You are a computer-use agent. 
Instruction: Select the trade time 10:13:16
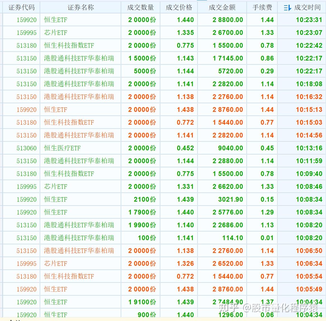309,148
